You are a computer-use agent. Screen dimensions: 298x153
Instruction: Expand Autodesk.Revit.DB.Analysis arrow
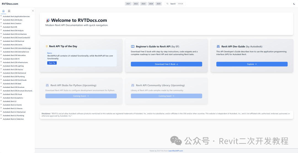[x=1, y=30]
